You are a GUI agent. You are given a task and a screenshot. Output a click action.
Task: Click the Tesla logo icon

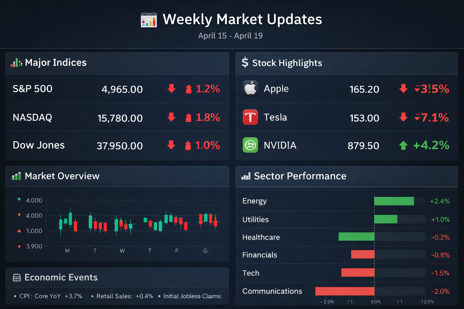pos(250,117)
